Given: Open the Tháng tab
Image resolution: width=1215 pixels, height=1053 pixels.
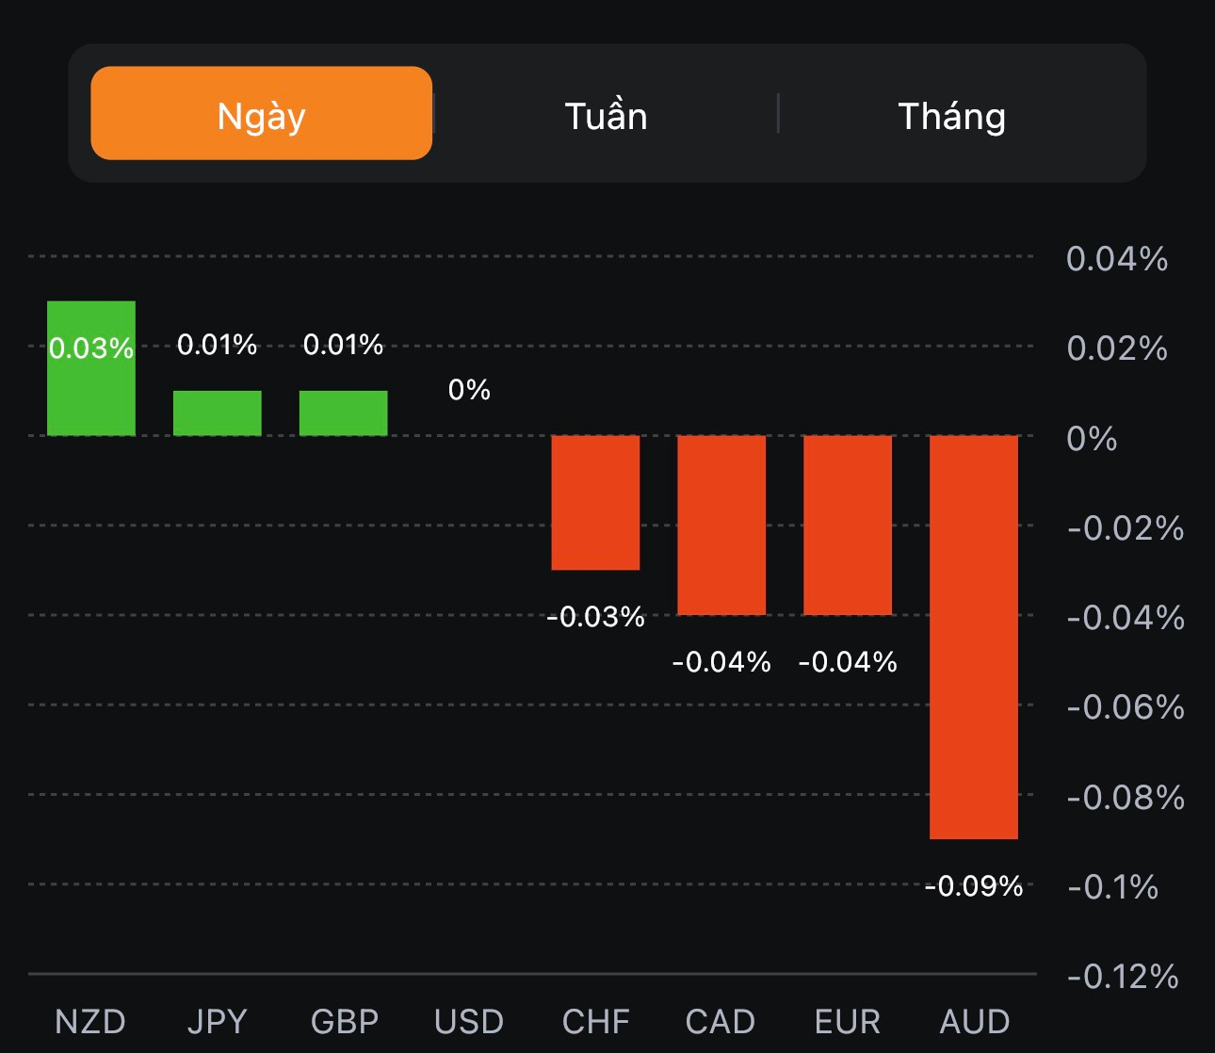Looking at the screenshot, I should click(x=951, y=116).
